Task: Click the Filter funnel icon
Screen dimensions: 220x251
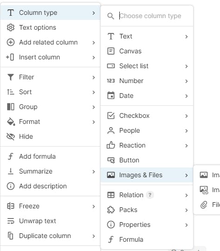Action: click(11, 77)
